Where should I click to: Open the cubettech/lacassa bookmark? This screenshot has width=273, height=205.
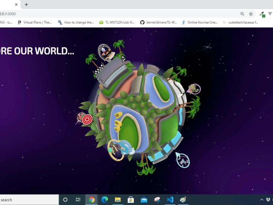[x=241, y=22]
